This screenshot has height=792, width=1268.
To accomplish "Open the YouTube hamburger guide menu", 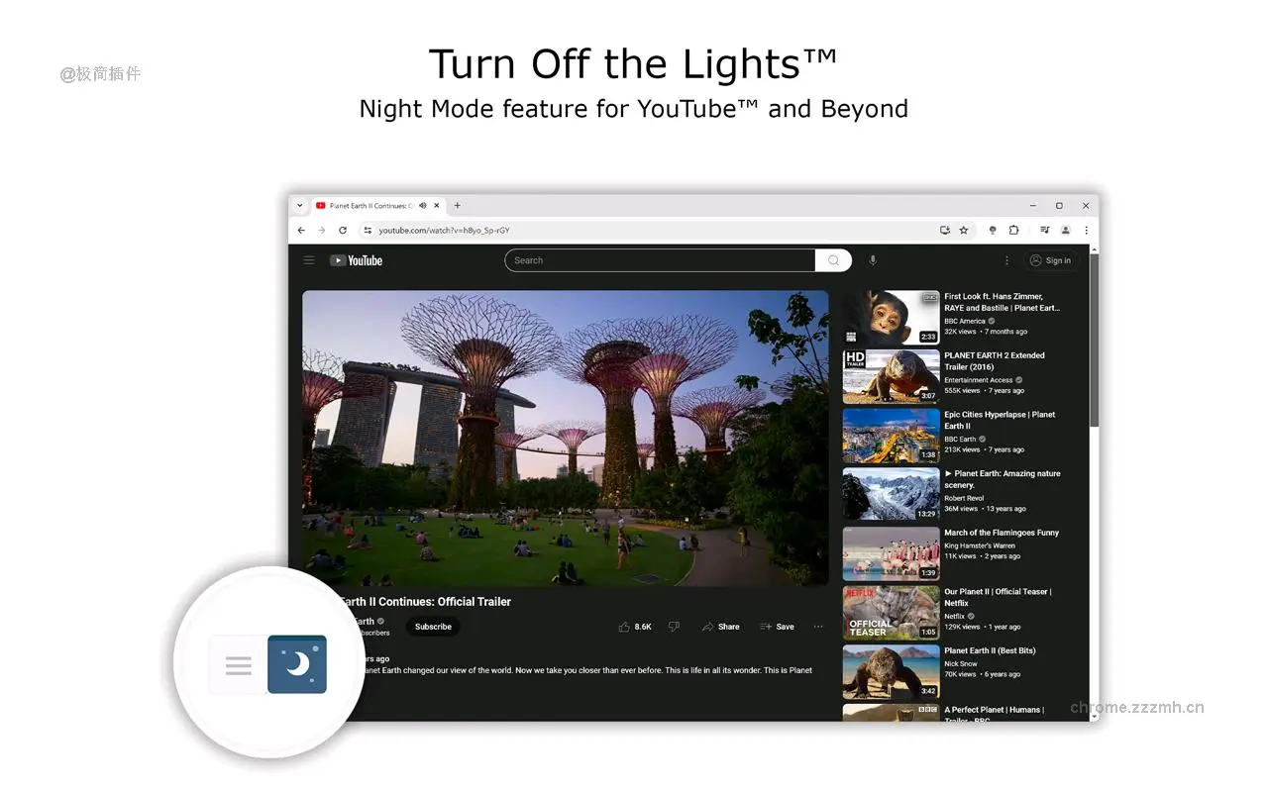I will pos(309,260).
